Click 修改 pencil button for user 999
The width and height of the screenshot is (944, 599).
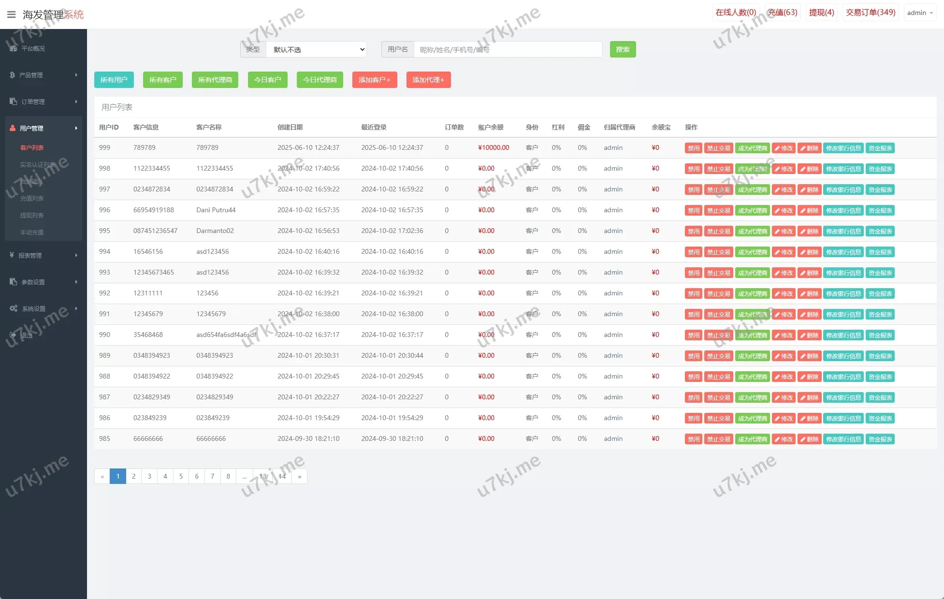pos(783,148)
